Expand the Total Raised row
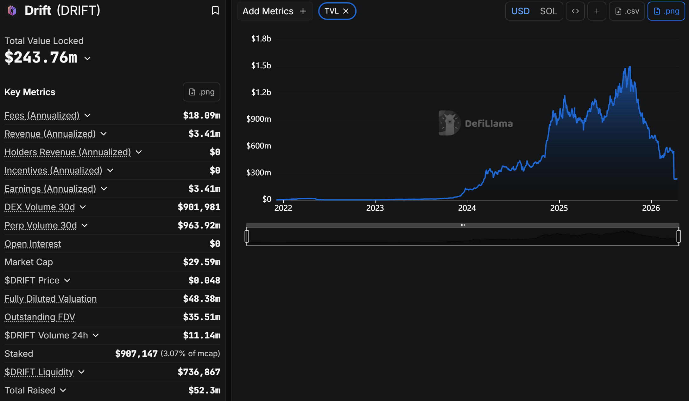The width and height of the screenshot is (689, 401). [x=63, y=391]
